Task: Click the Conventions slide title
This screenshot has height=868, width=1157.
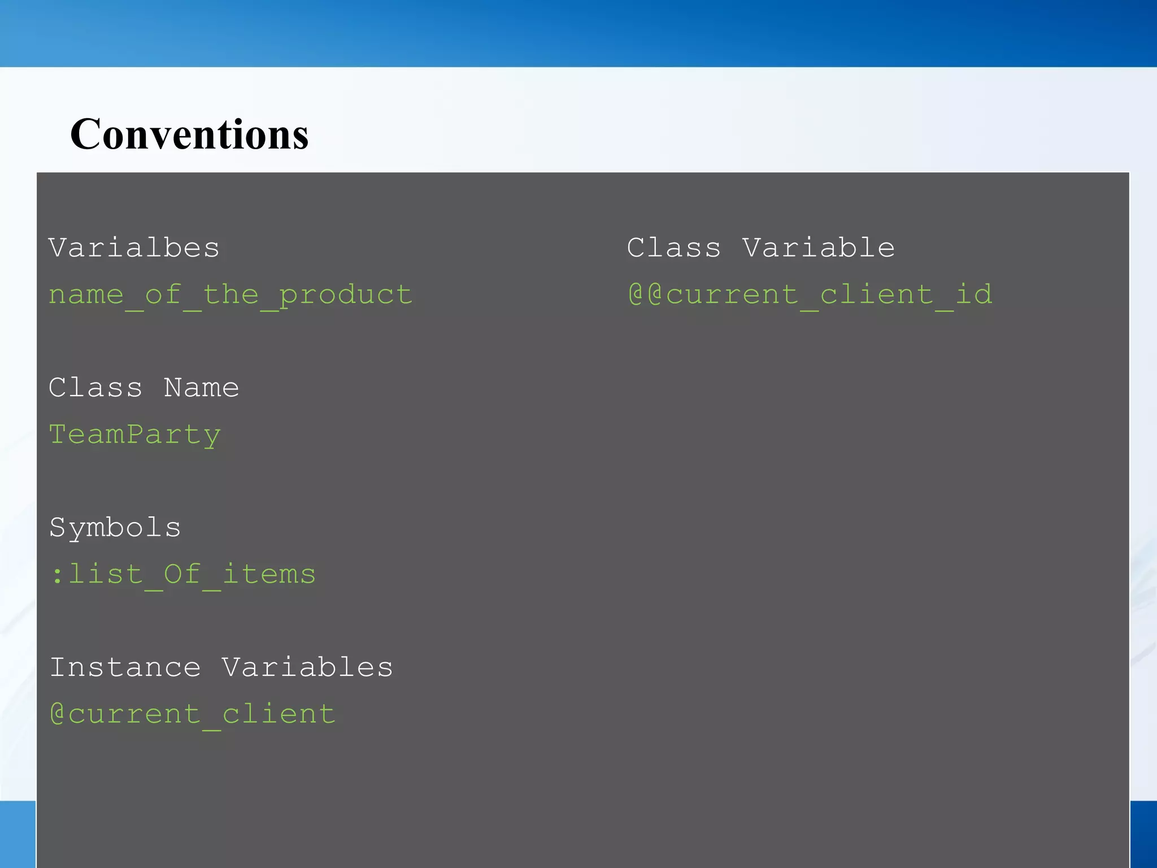Action: click(189, 134)
